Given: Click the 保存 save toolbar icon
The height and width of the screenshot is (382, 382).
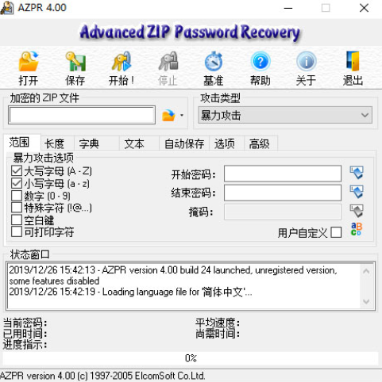Looking at the screenshot, I should 75,62.
